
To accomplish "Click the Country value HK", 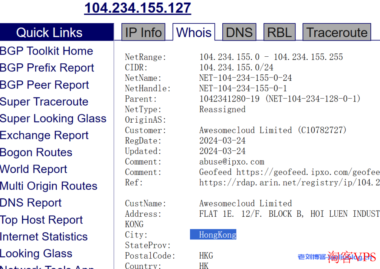I will [x=204, y=266].
